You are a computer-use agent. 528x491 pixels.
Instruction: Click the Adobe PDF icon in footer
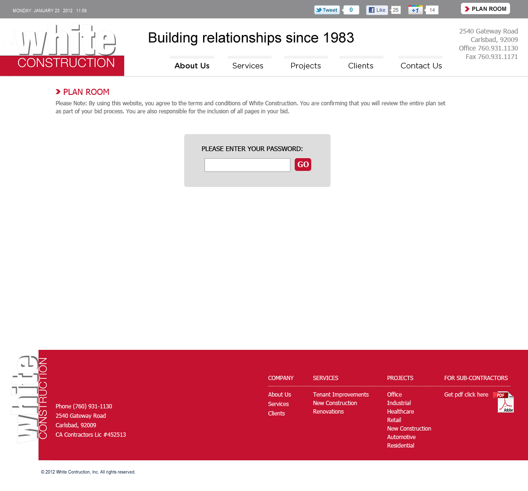tap(504, 402)
